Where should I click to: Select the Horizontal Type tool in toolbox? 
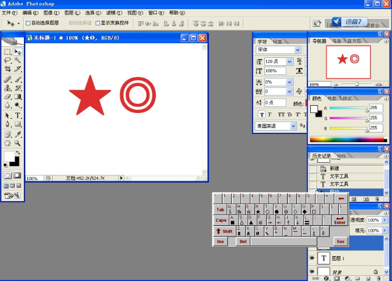point(18,115)
